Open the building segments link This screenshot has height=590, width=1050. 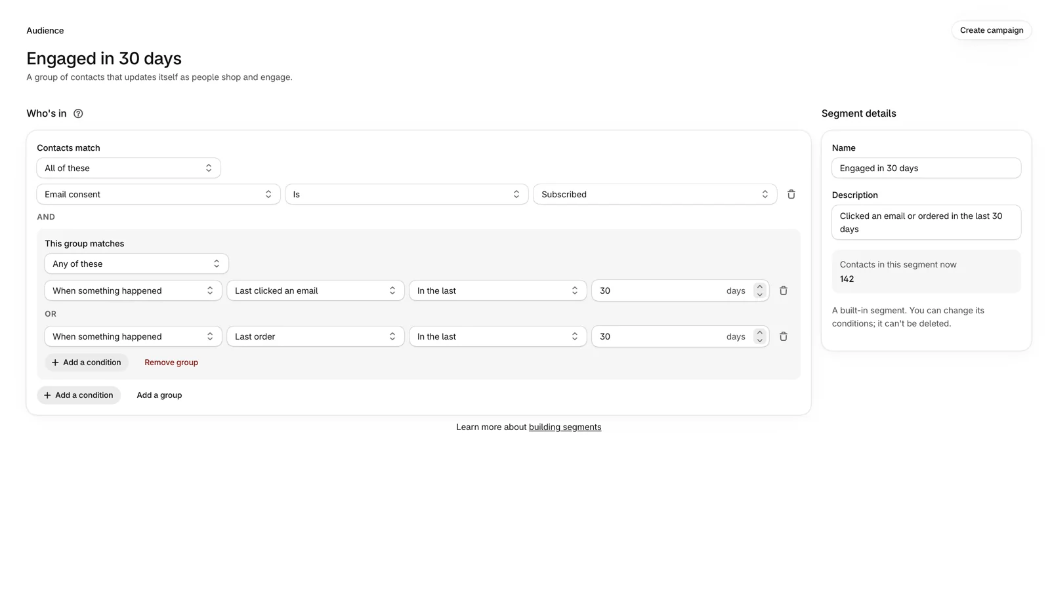pos(565,427)
